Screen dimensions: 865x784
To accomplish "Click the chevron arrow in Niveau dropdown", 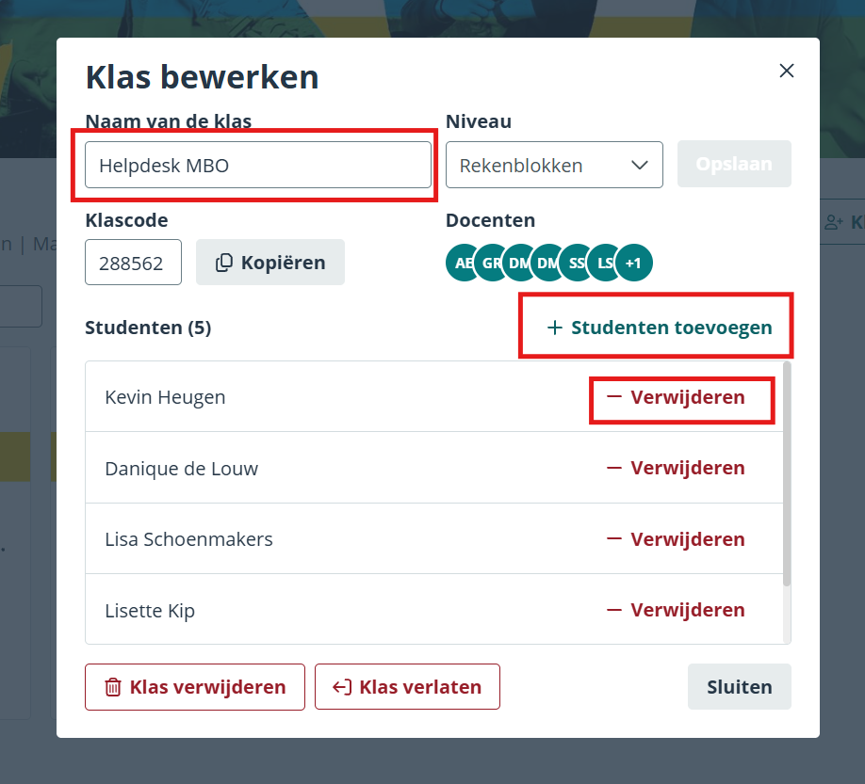I will pos(640,165).
